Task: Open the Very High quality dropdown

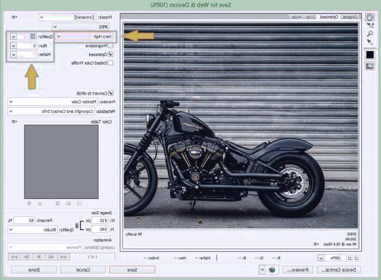Action: [x=84, y=36]
